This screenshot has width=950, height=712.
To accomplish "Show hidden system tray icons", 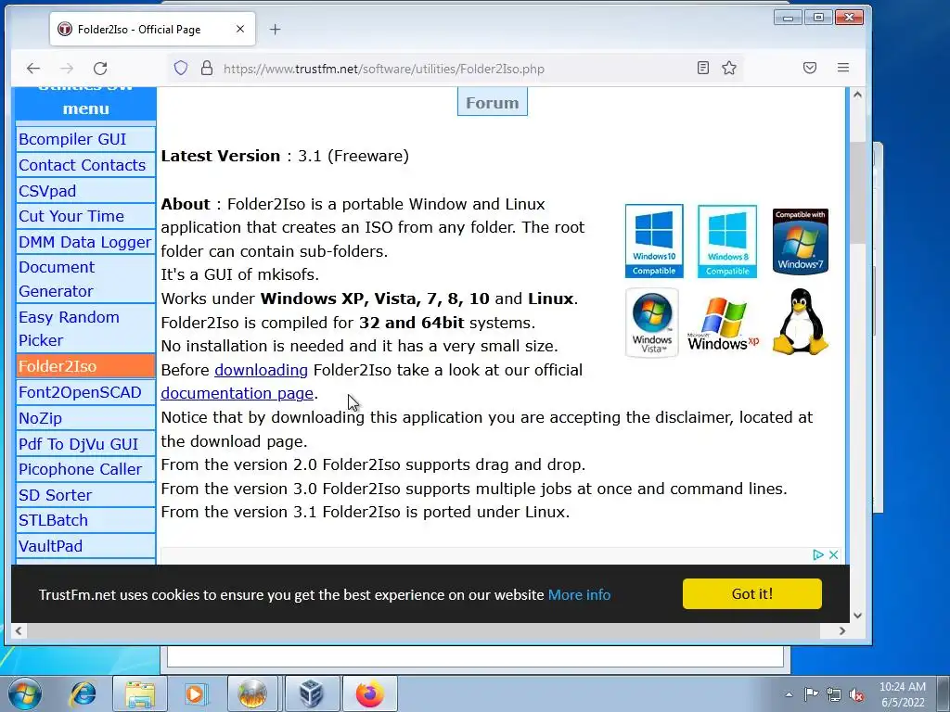I will 789,694.
